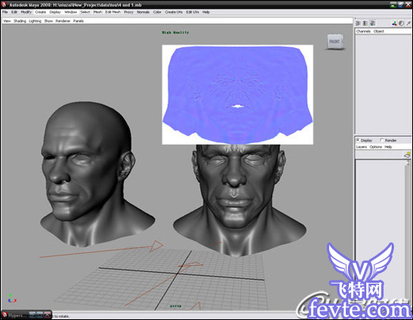The image size is (413, 320).
Task: Open the viewport View menu
Action: (7, 21)
